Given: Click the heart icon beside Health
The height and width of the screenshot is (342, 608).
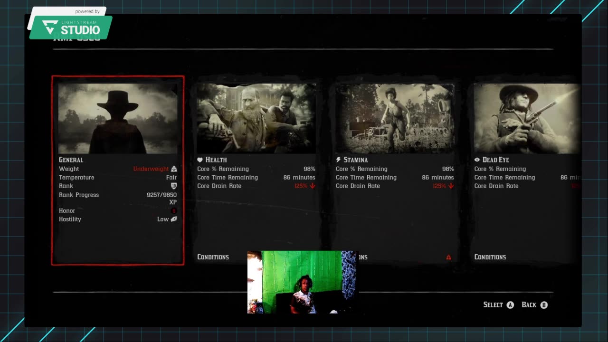Looking at the screenshot, I should click(200, 160).
